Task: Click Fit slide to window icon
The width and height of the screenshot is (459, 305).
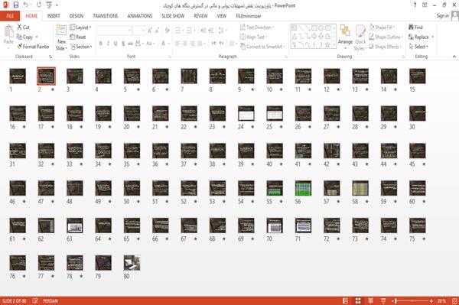Action: tap(454, 301)
